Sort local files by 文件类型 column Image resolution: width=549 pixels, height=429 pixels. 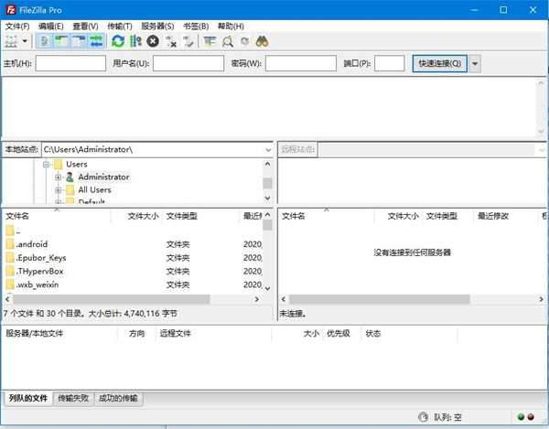pos(182,216)
